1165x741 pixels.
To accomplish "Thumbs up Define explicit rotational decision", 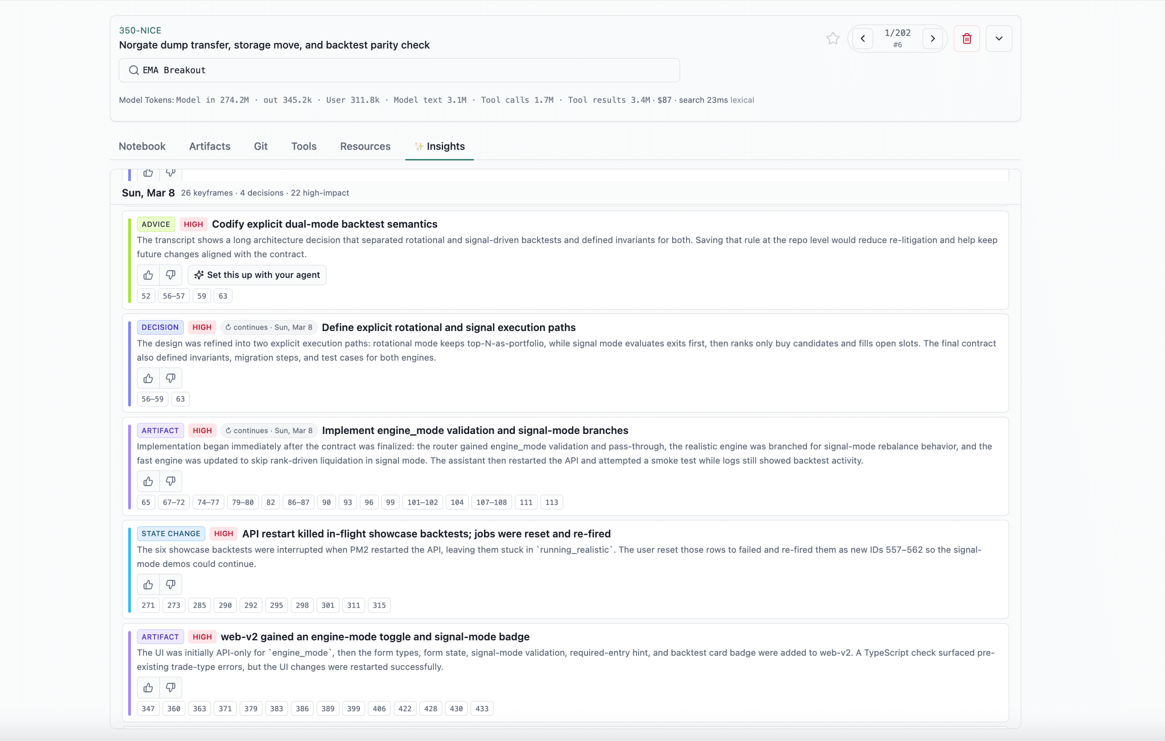I will 148,379.
